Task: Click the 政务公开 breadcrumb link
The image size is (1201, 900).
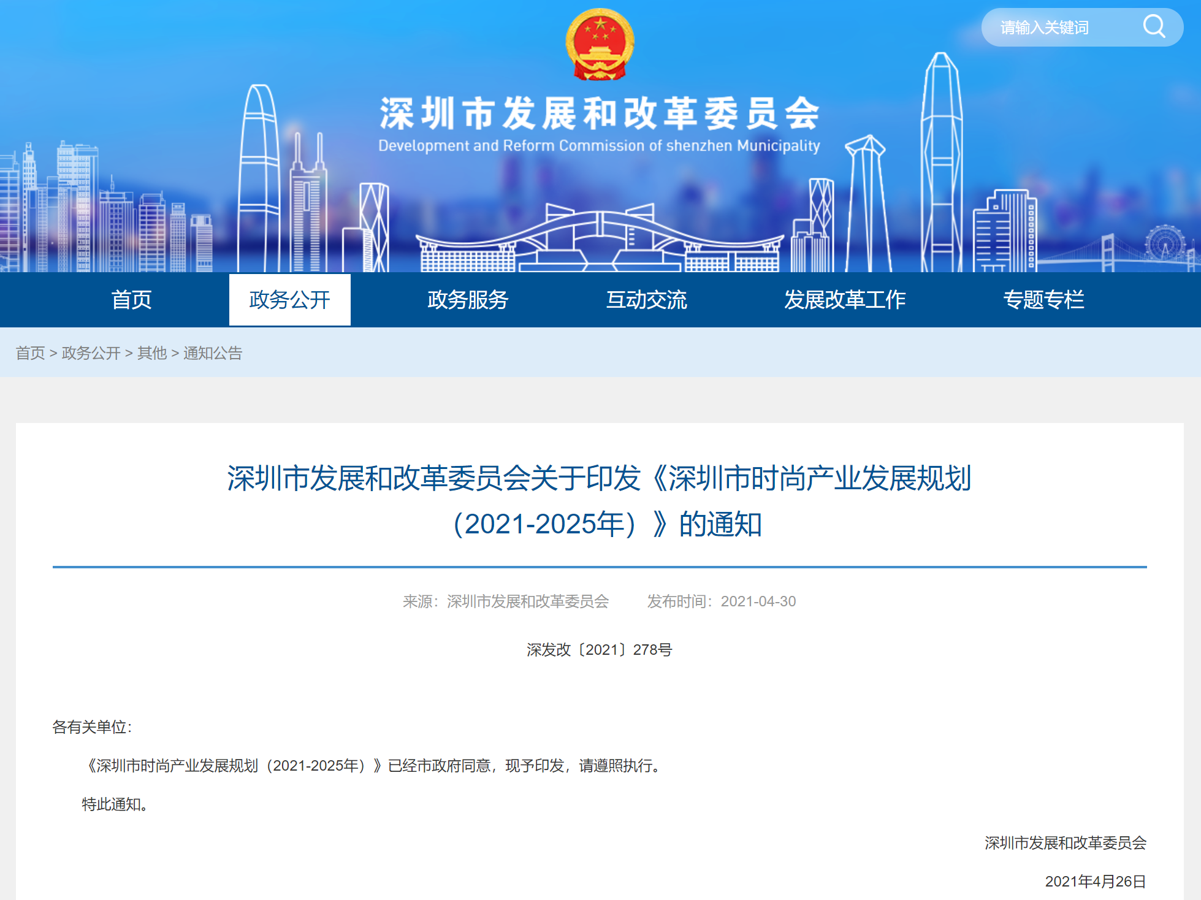Action: tap(91, 353)
